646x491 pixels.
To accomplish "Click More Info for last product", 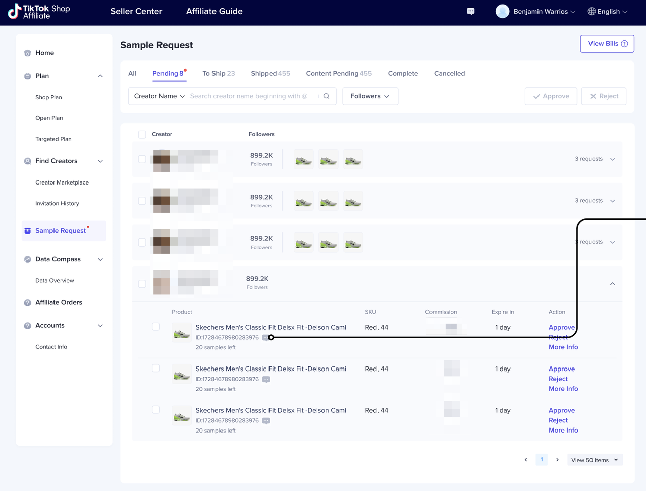I will pyautogui.click(x=563, y=430).
